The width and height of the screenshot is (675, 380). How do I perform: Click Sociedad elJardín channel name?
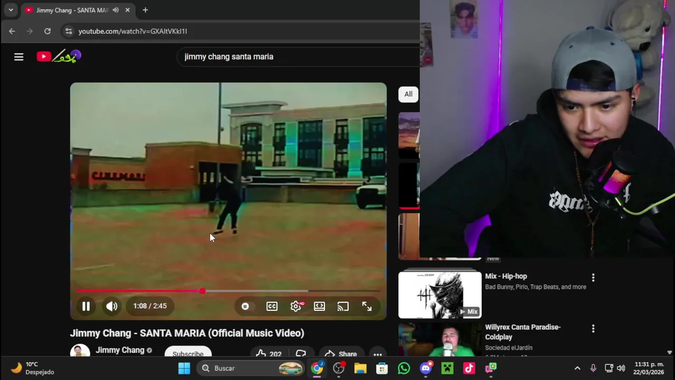tap(508, 348)
